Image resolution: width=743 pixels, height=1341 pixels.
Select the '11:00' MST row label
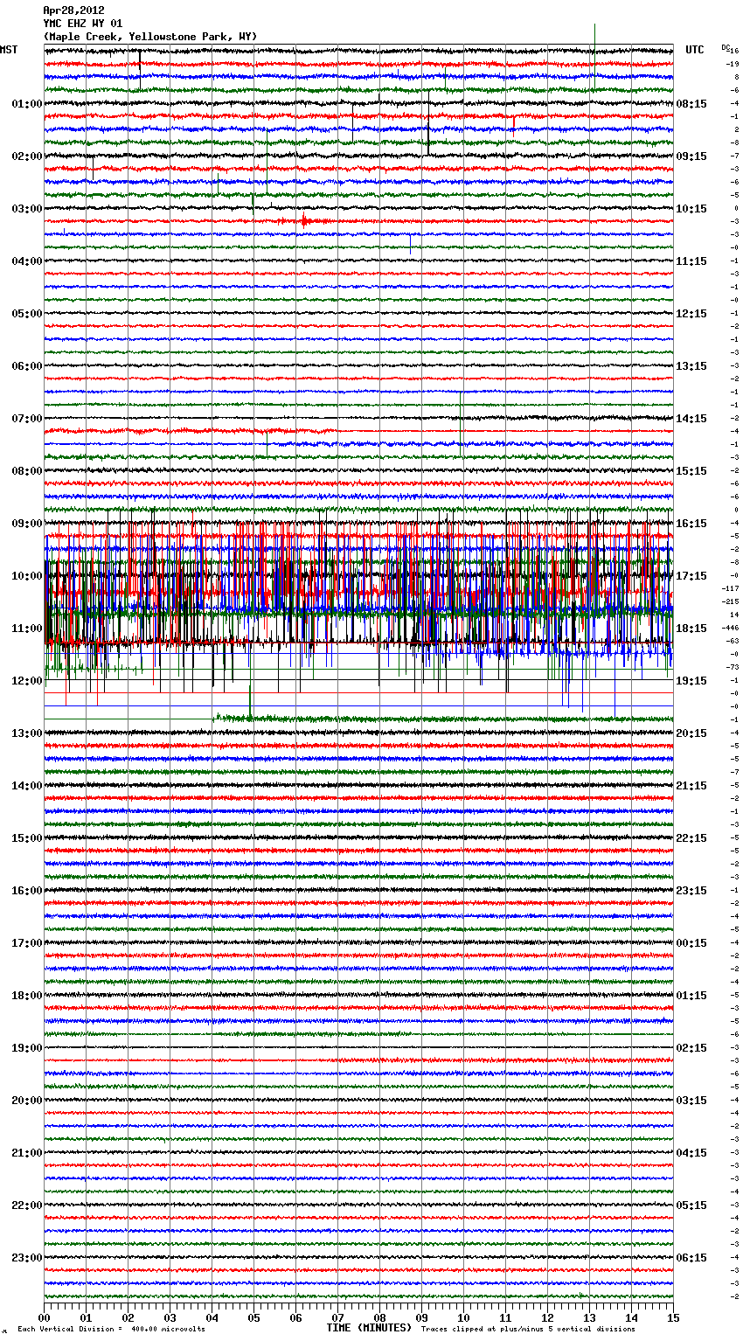(x=27, y=629)
